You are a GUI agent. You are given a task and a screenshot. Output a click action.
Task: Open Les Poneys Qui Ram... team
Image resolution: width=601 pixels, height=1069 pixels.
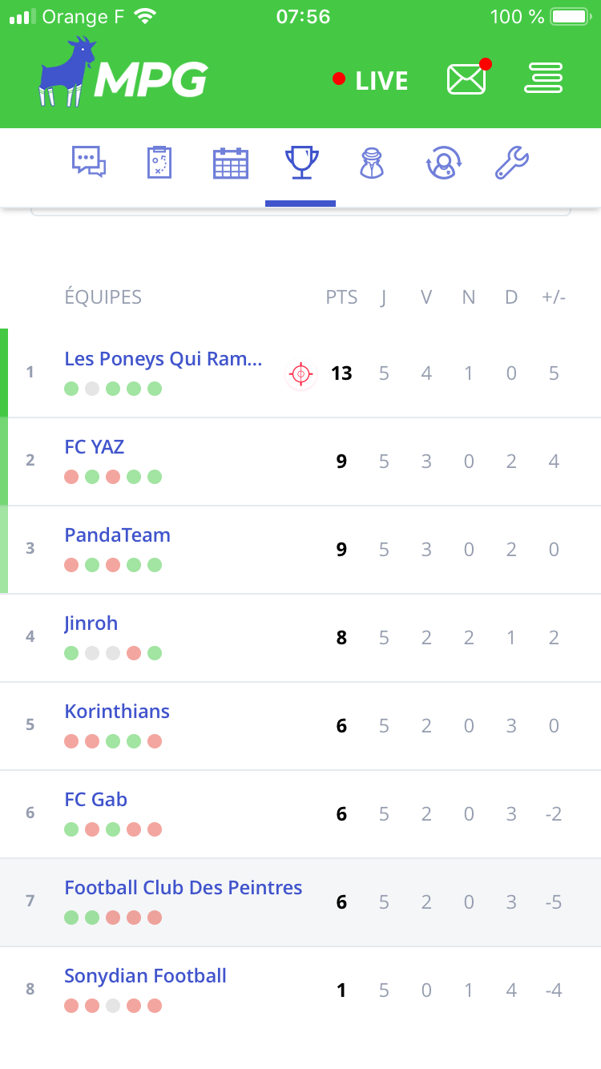163,359
